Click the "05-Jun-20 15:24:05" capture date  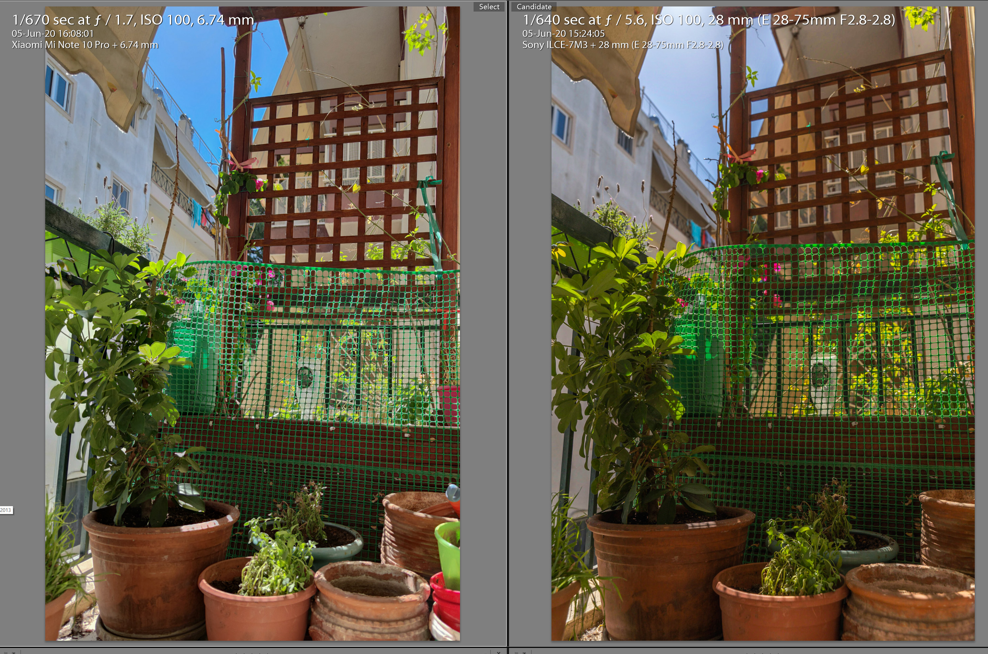click(563, 33)
